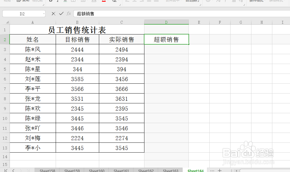Select name cell 刘*梅
290x172 pixels.
coord(32,138)
